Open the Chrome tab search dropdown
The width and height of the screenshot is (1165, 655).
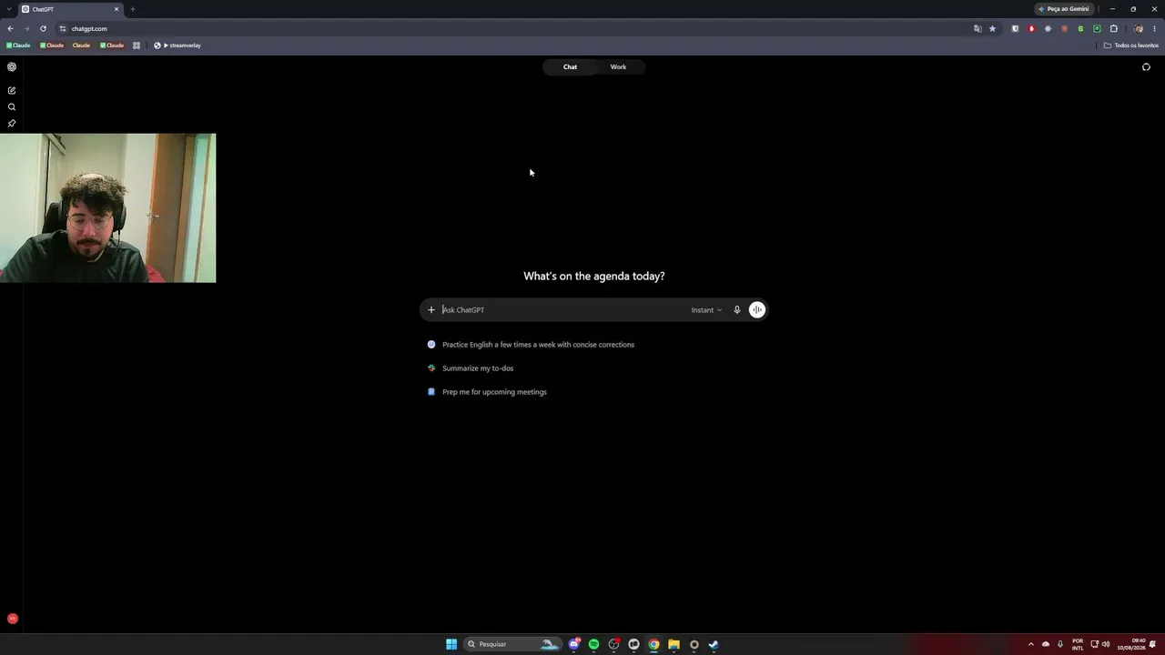coord(8,9)
